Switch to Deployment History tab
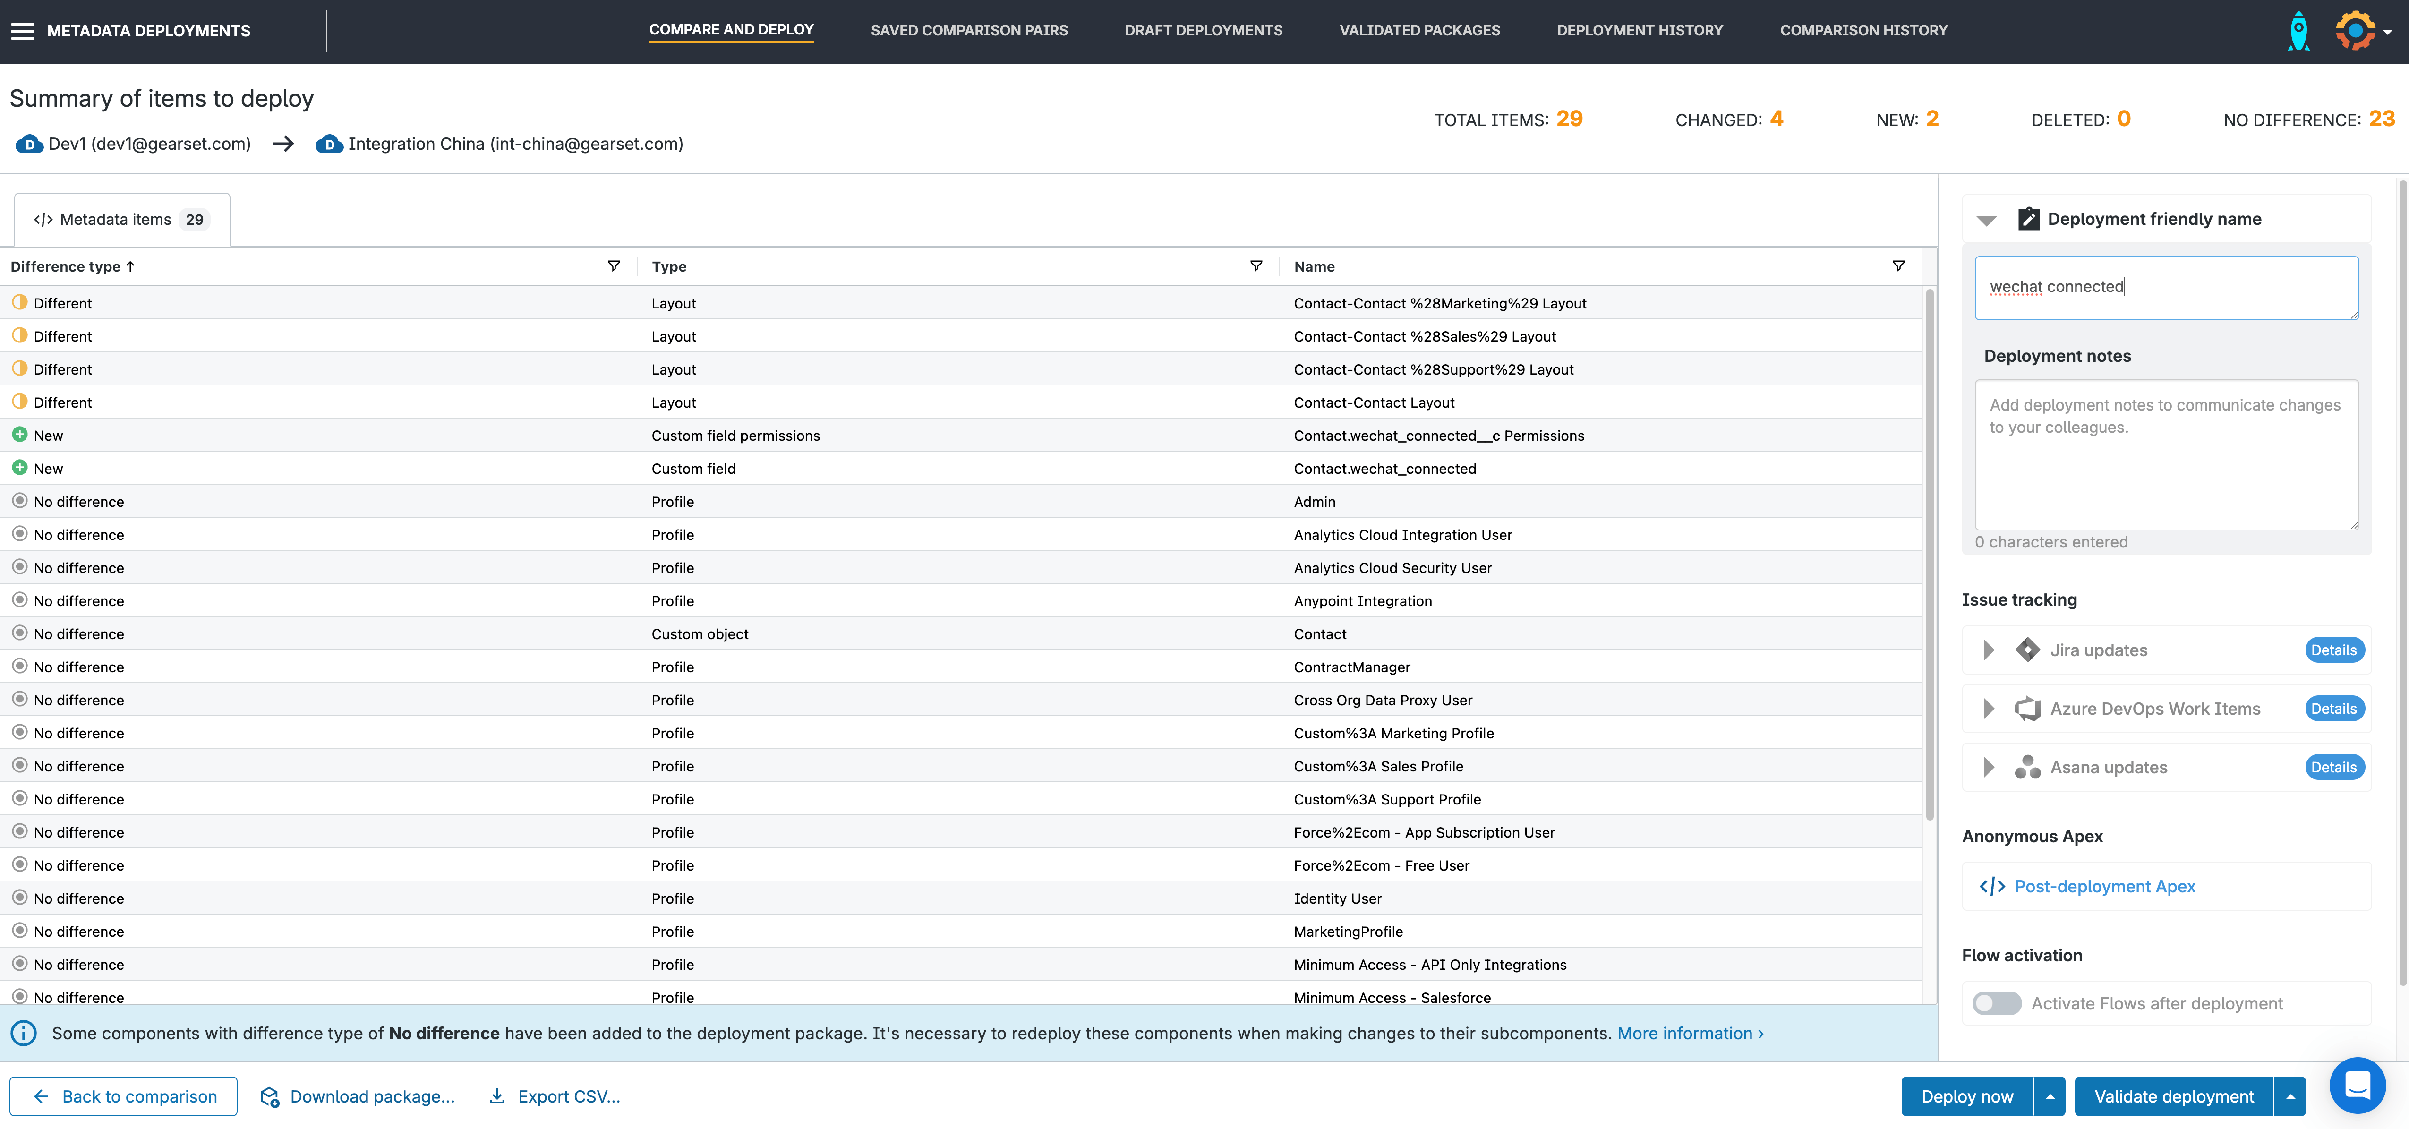This screenshot has width=2409, height=1129. point(1640,31)
